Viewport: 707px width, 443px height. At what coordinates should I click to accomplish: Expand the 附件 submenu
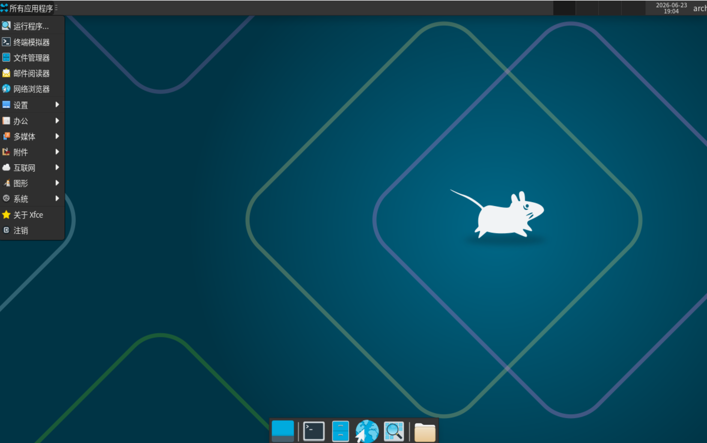pyautogui.click(x=32, y=152)
